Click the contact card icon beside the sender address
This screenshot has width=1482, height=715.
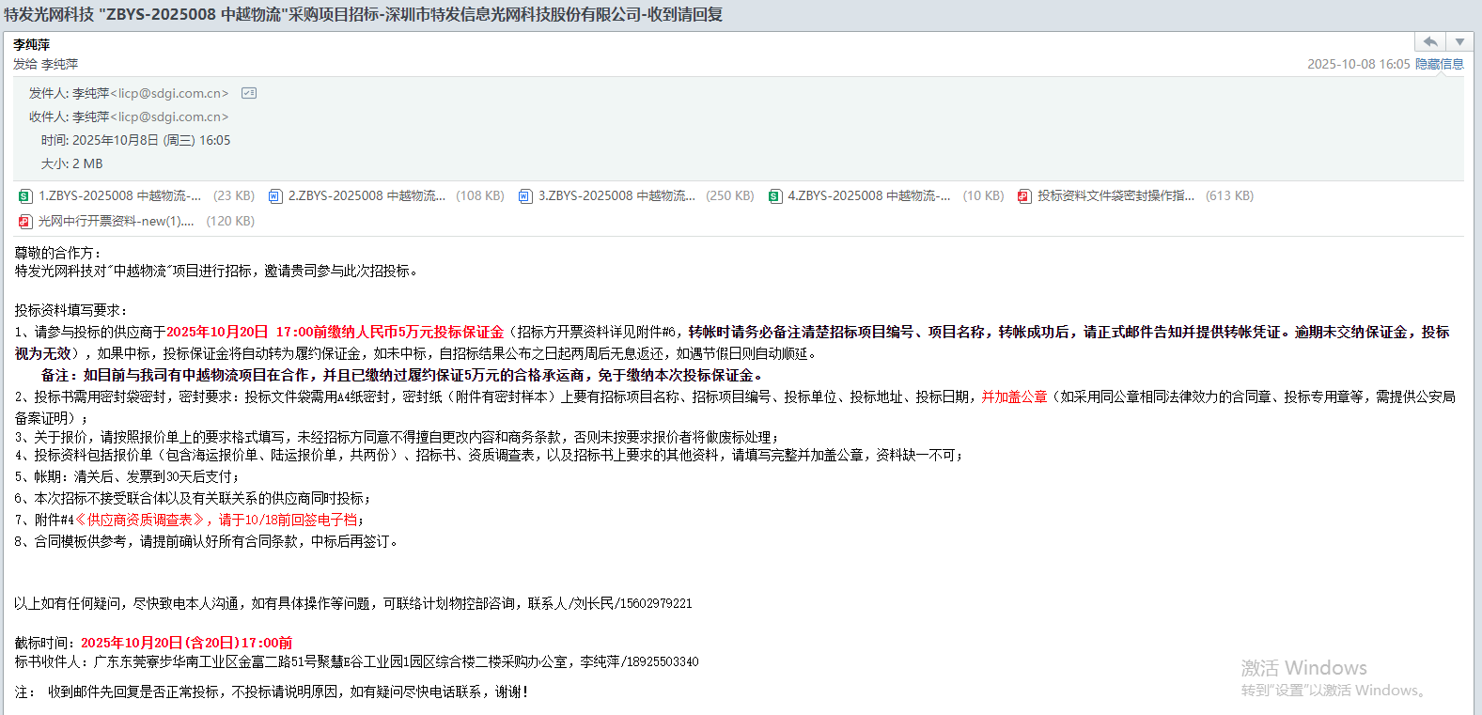(x=249, y=93)
